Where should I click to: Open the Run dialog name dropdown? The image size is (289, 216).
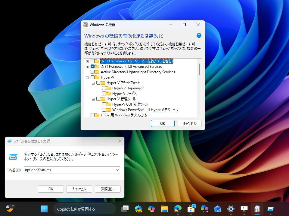click(x=117, y=170)
